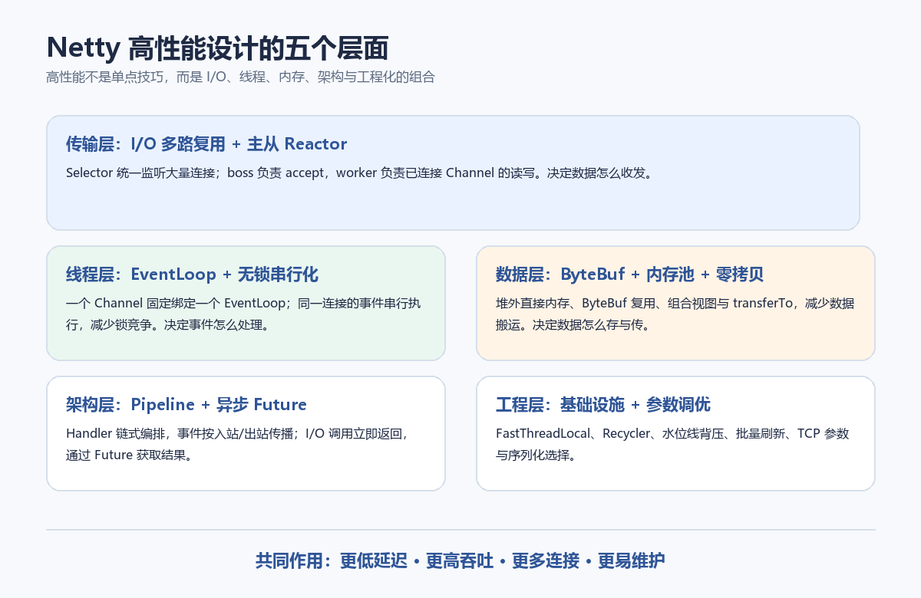This screenshot has height=598, width=921.
Task: Click the description starting 'Selector 统一监听大量连接'
Action: pyautogui.click(x=359, y=172)
